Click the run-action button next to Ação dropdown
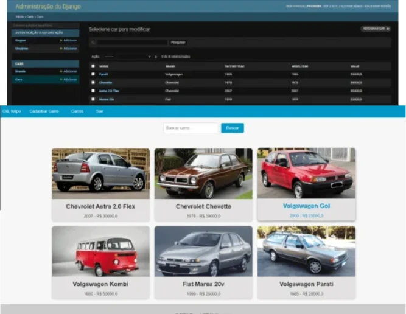 156,57
